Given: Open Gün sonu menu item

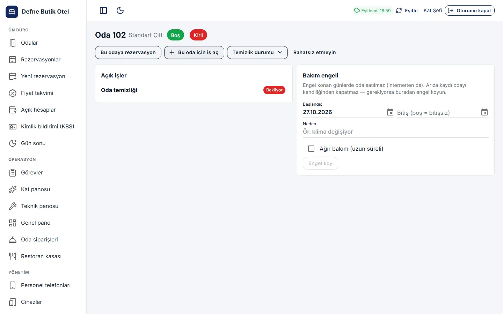Looking at the screenshot, I should point(43,143).
